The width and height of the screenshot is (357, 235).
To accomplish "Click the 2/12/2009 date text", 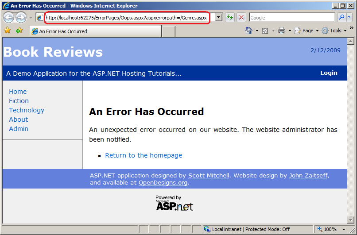I will pos(326,50).
